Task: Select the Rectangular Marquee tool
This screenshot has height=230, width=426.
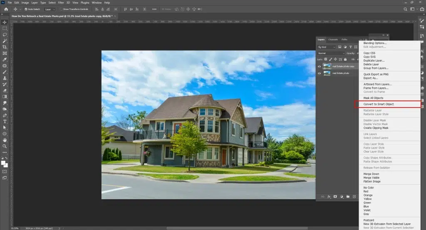Action: (x=5, y=29)
